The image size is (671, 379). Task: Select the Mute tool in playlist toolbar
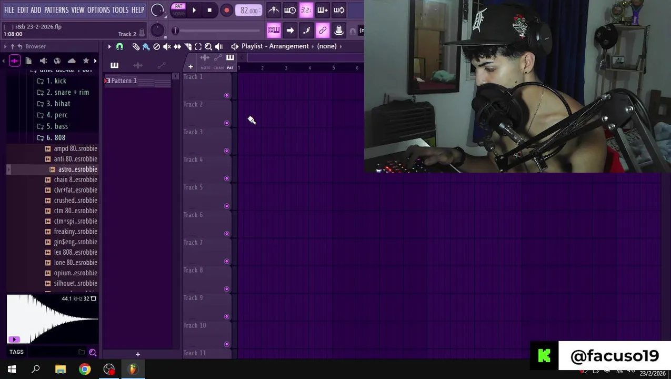167,46
